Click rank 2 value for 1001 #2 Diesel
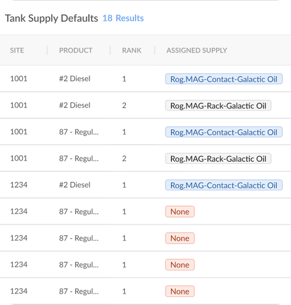The image size is (291, 305). pos(124,105)
